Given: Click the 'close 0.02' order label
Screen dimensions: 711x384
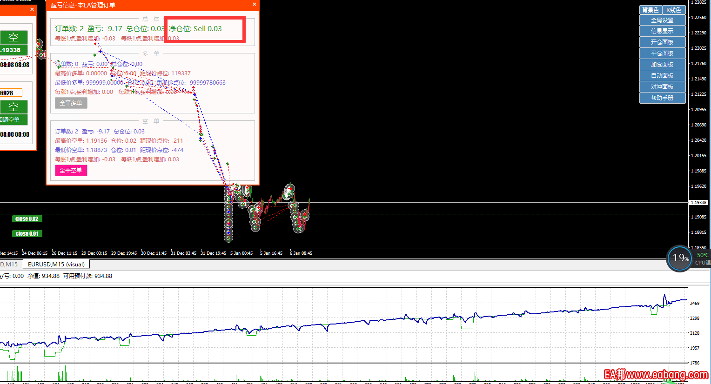Looking at the screenshot, I should (x=27, y=219).
